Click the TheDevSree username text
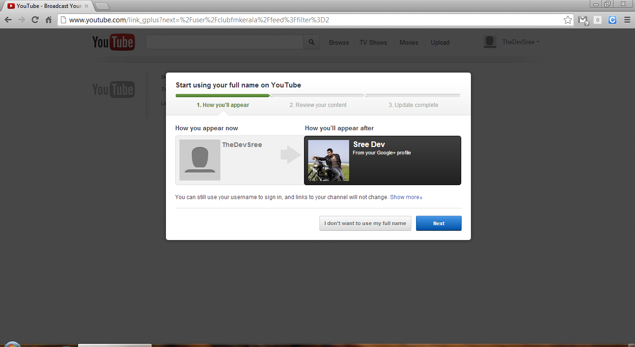This screenshot has height=347, width=635. tap(242, 145)
